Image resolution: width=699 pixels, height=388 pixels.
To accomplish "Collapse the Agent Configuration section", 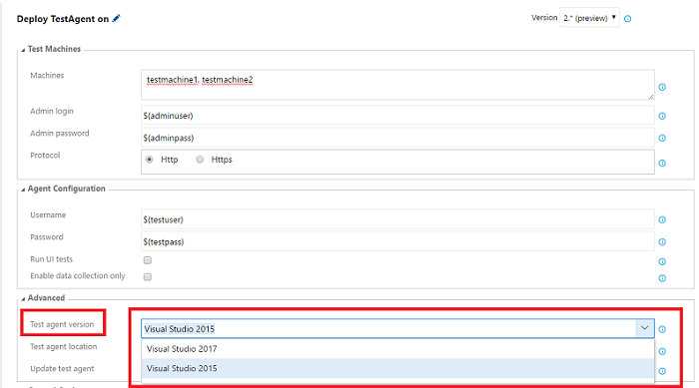I will (23, 190).
